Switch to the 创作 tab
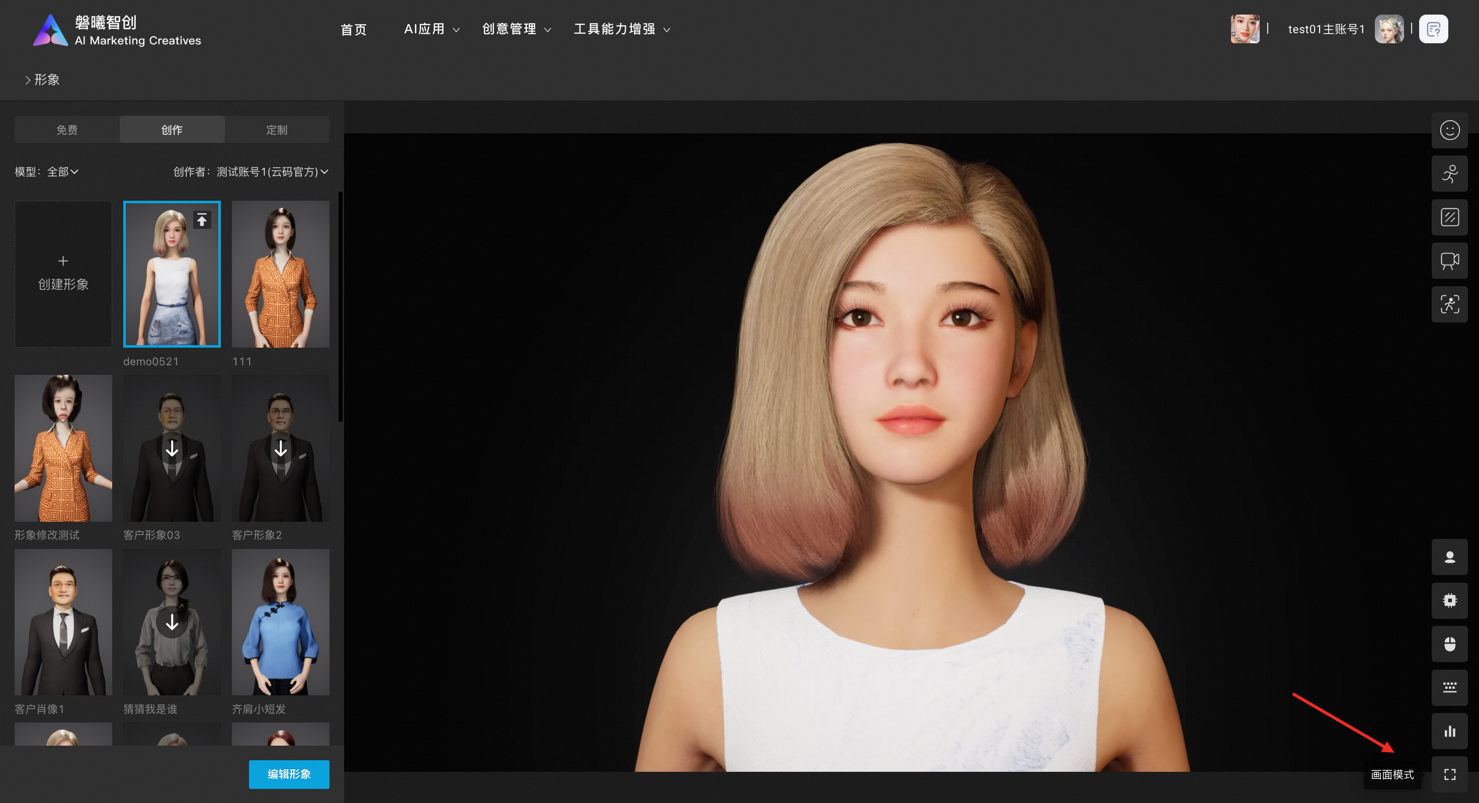The image size is (1479, 803). point(172,130)
